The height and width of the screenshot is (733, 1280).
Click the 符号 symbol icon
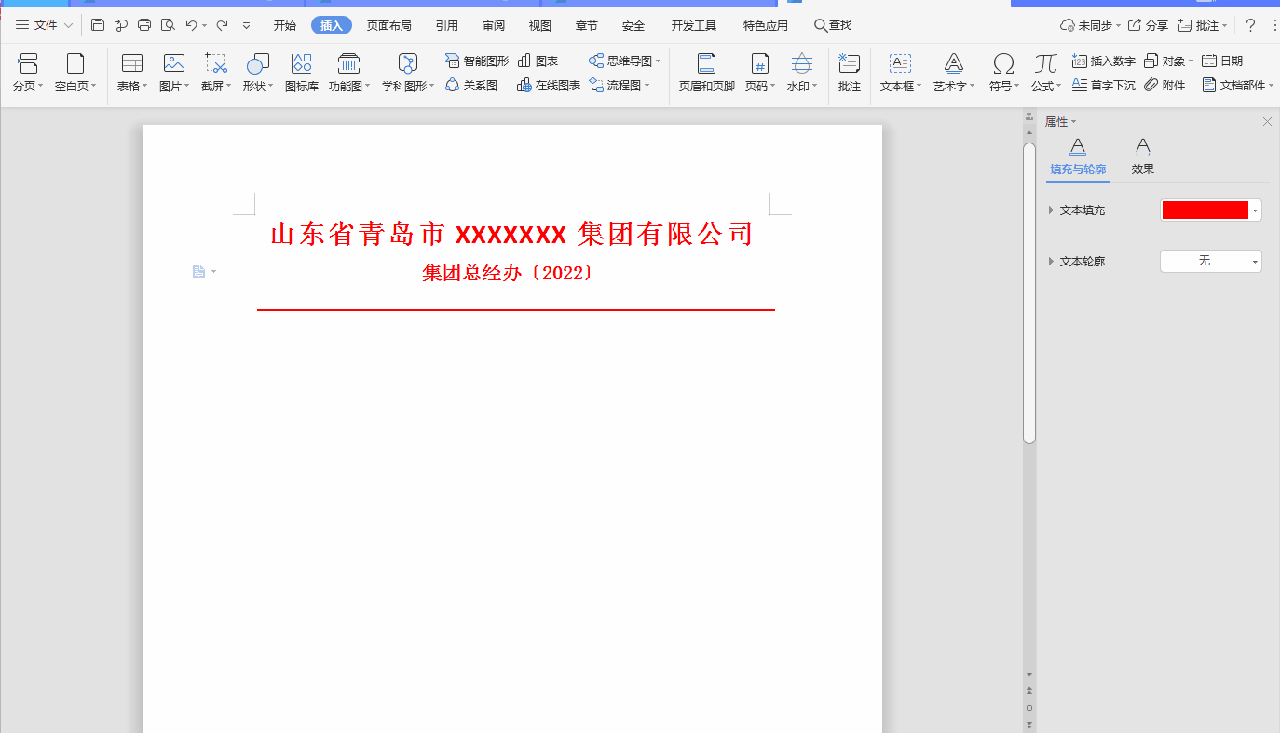tap(1003, 63)
